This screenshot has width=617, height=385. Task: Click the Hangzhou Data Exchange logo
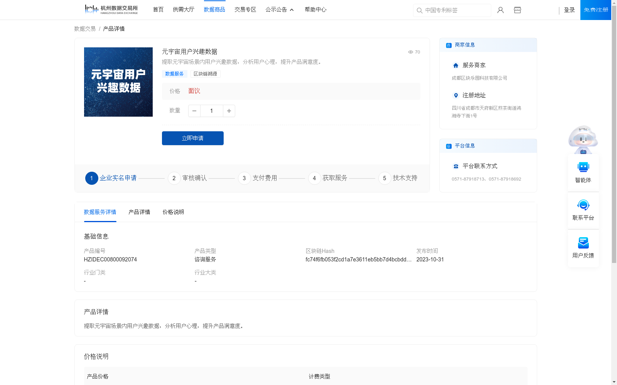click(x=111, y=10)
